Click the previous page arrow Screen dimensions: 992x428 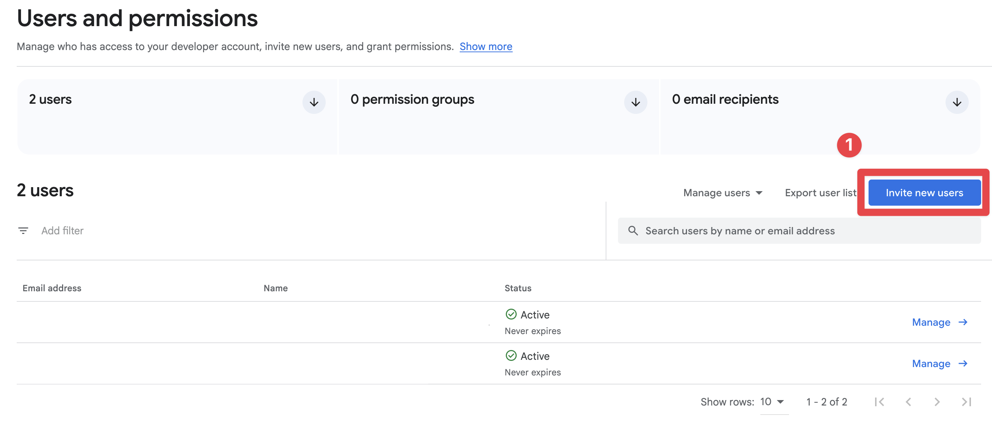tap(908, 402)
